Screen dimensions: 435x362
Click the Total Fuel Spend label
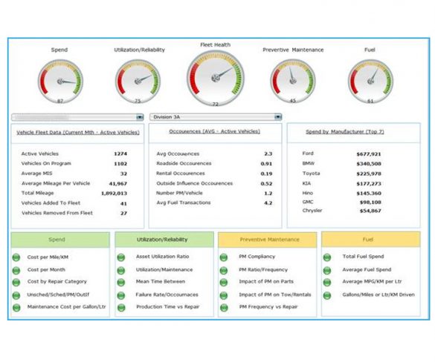click(363, 257)
